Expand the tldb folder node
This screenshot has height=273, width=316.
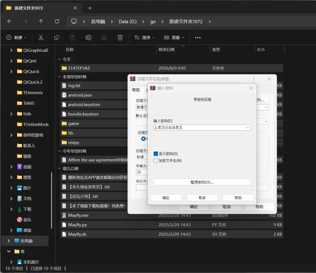11,114
